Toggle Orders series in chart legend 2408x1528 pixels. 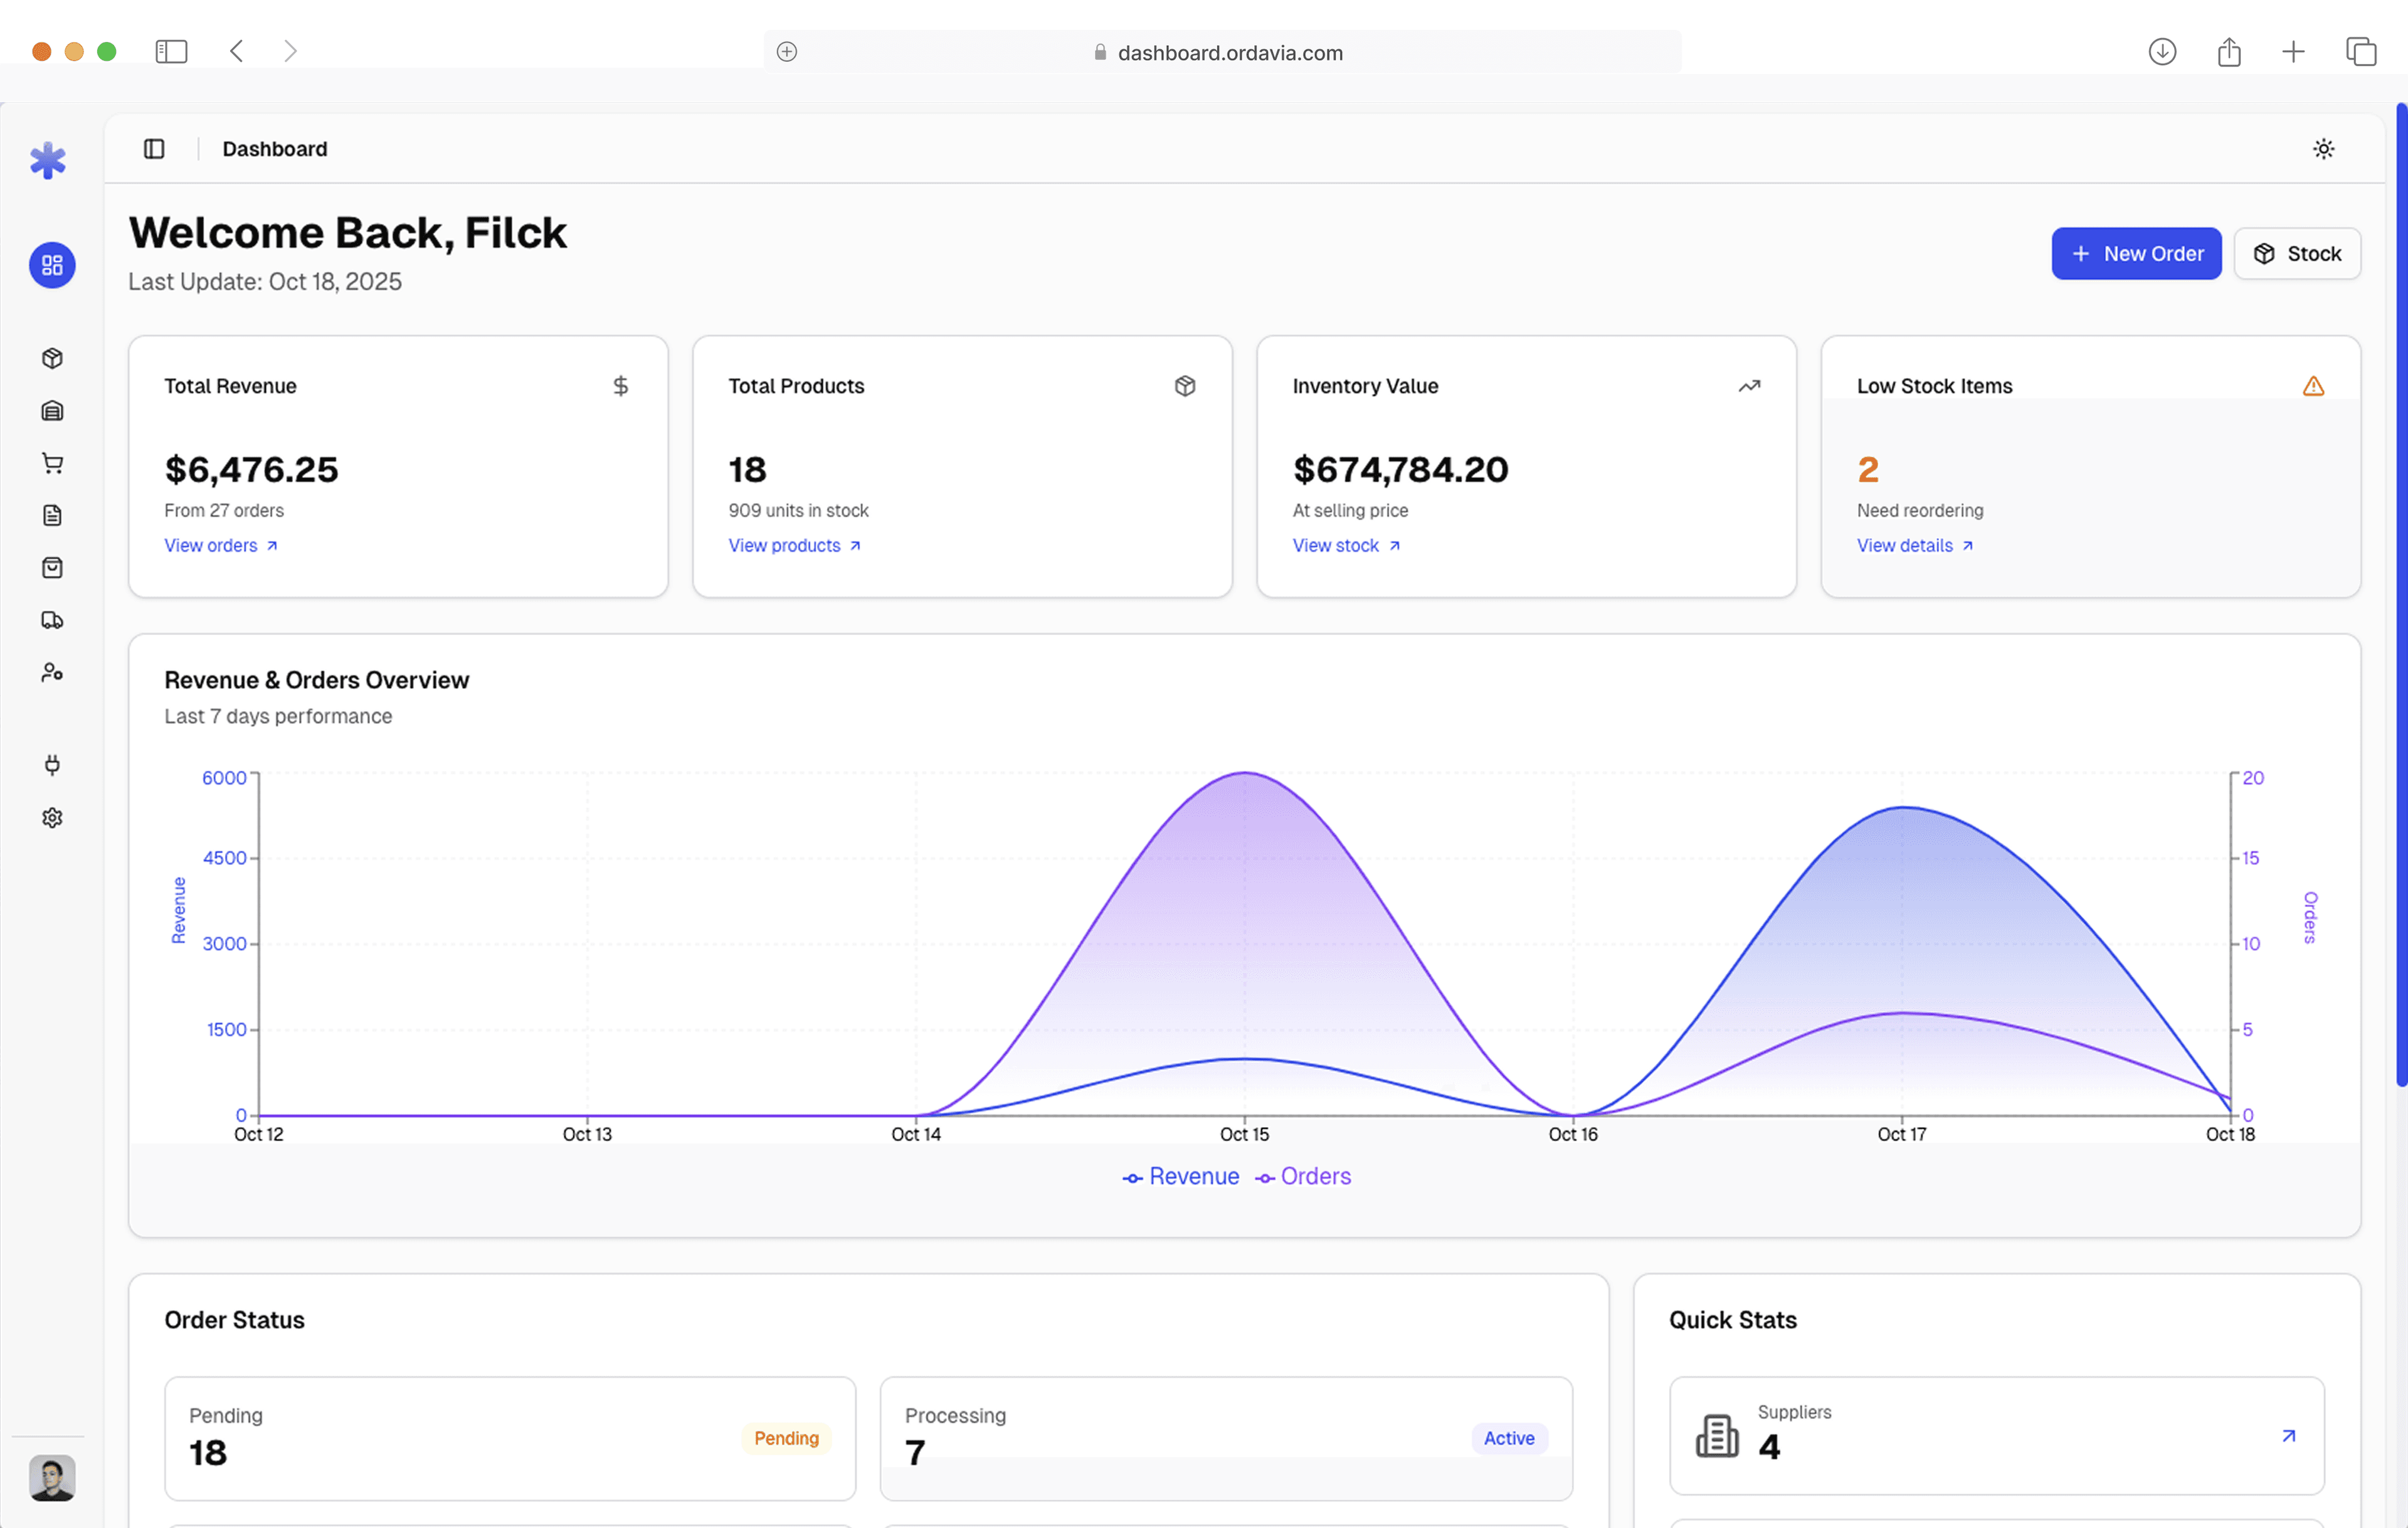point(1303,1177)
